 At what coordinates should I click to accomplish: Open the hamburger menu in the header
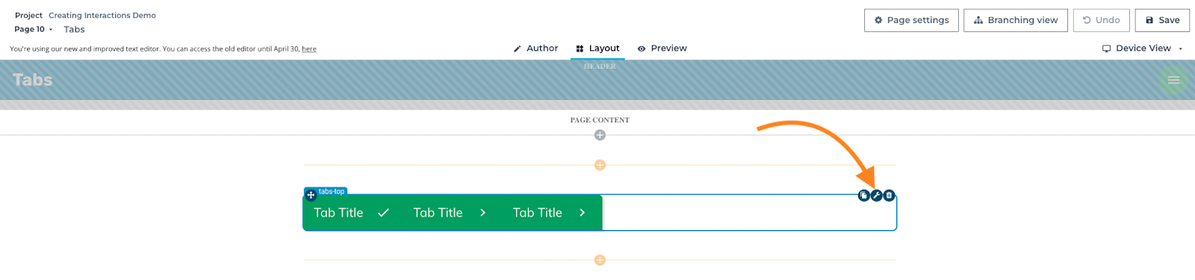coord(1173,80)
